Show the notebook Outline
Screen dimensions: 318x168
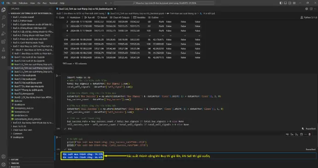(153, 17)
